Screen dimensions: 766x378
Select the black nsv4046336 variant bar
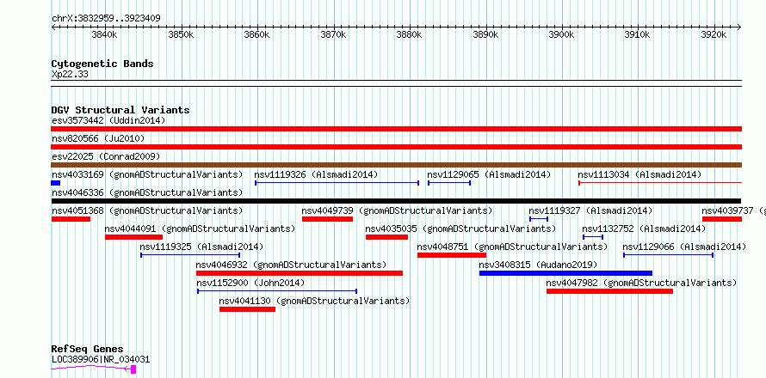click(396, 201)
